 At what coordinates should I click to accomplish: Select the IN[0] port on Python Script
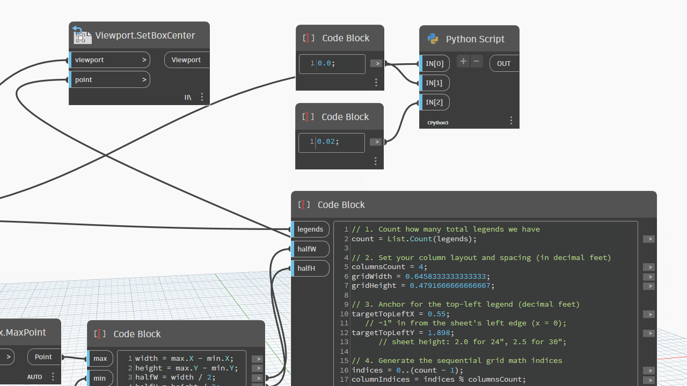(x=434, y=63)
